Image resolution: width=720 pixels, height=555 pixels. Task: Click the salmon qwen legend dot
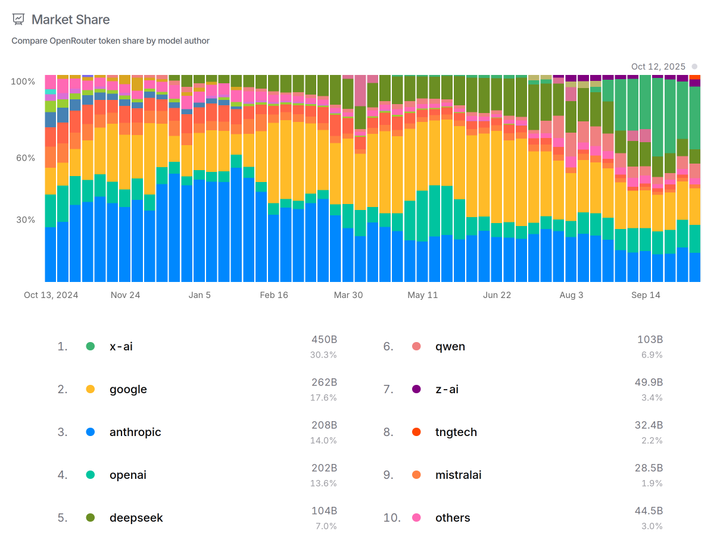[x=416, y=346]
